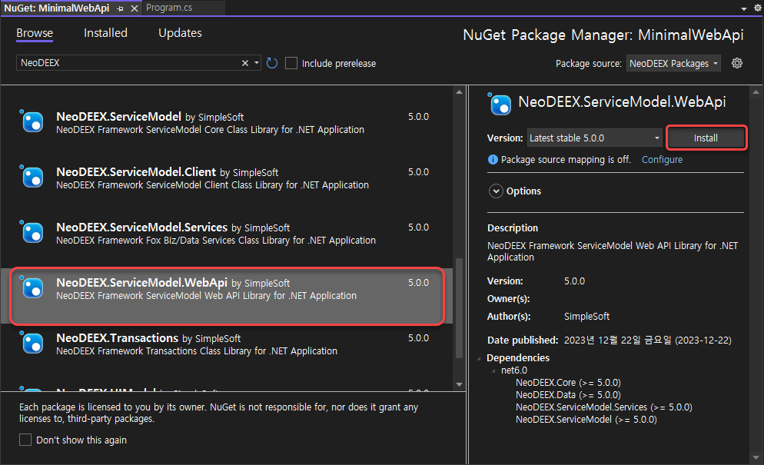Click the package source mapping info icon
Viewport: 764px width, 465px height.
pos(493,159)
